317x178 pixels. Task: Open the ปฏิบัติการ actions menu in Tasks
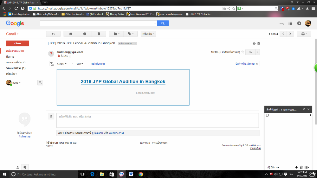[273, 168]
